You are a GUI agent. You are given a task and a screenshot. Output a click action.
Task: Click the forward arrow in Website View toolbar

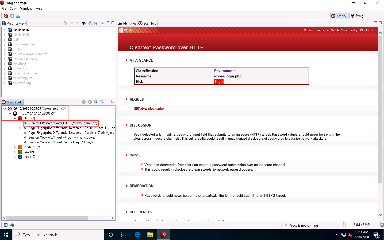coord(78,23)
